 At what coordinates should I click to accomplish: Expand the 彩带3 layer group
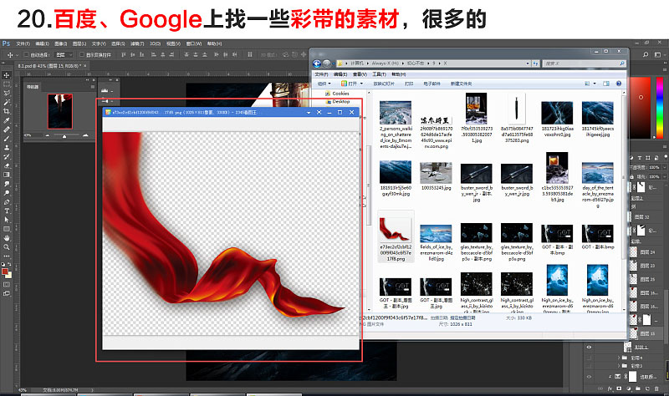pos(619,366)
